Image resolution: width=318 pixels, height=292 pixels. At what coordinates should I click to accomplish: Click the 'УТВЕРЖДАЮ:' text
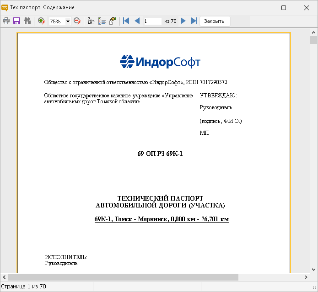pyautogui.click(x=218, y=96)
